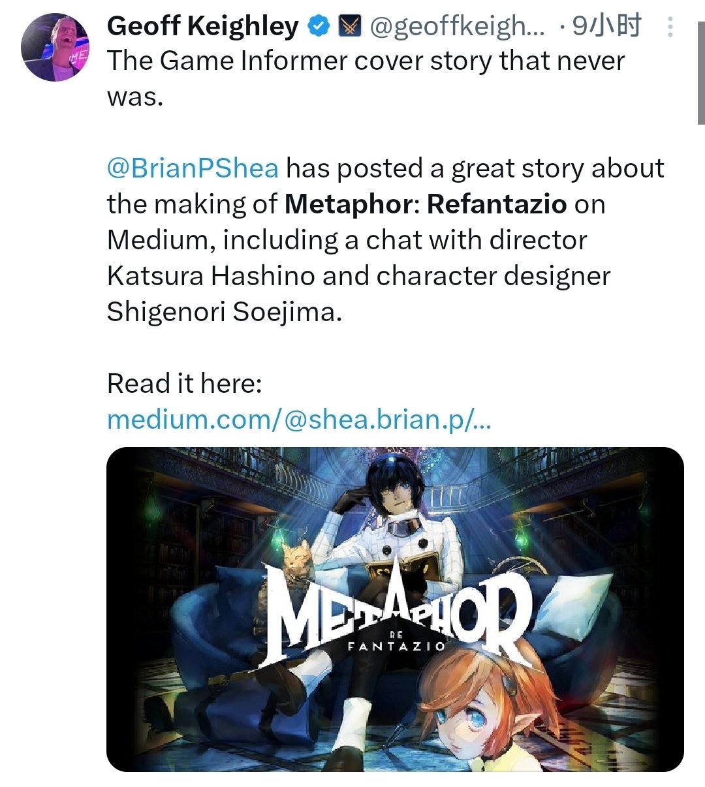705x787 pixels.
Task: Open the Metaphor ReFantazio preview image
Action: coord(395,609)
